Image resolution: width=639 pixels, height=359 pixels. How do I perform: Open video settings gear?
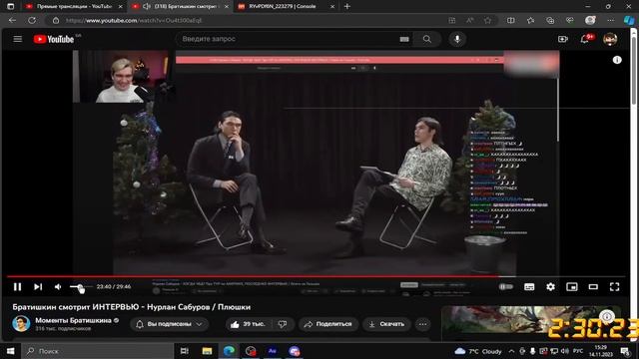click(550, 287)
